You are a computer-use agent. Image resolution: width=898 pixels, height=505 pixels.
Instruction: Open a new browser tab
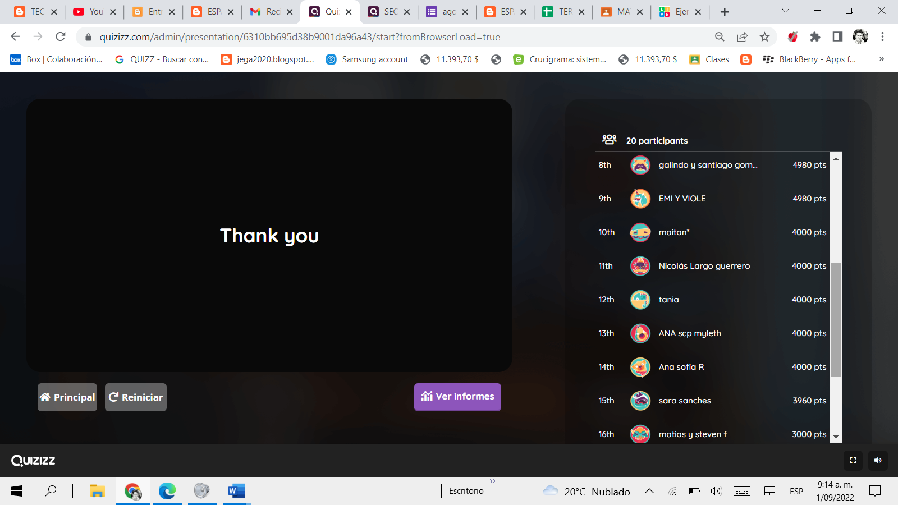(725, 12)
